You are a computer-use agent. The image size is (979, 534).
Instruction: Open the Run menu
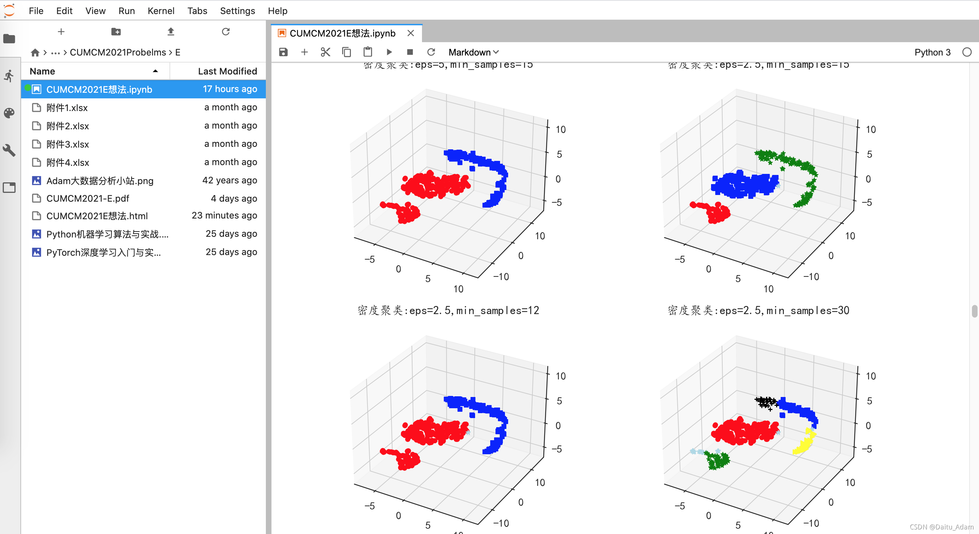tap(127, 11)
